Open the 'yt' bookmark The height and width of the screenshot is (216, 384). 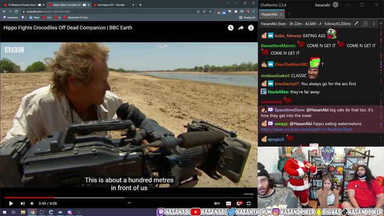tap(58, 17)
